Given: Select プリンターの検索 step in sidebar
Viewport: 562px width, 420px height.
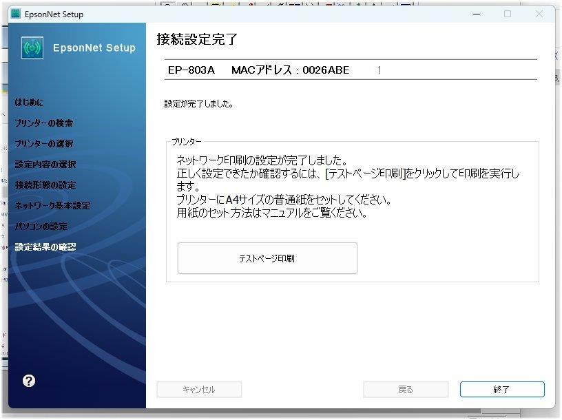Looking at the screenshot, I should (43, 123).
